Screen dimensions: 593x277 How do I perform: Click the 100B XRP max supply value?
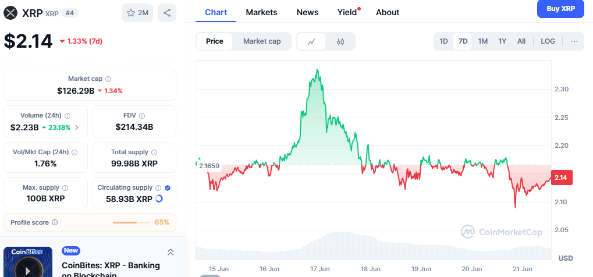point(45,198)
